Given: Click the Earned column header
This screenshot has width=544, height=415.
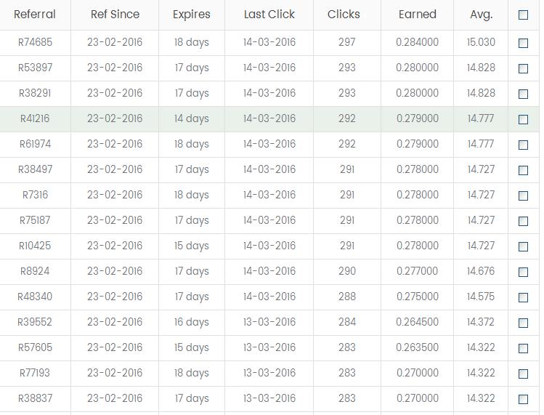Looking at the screenshot, I should click(418, 15).
